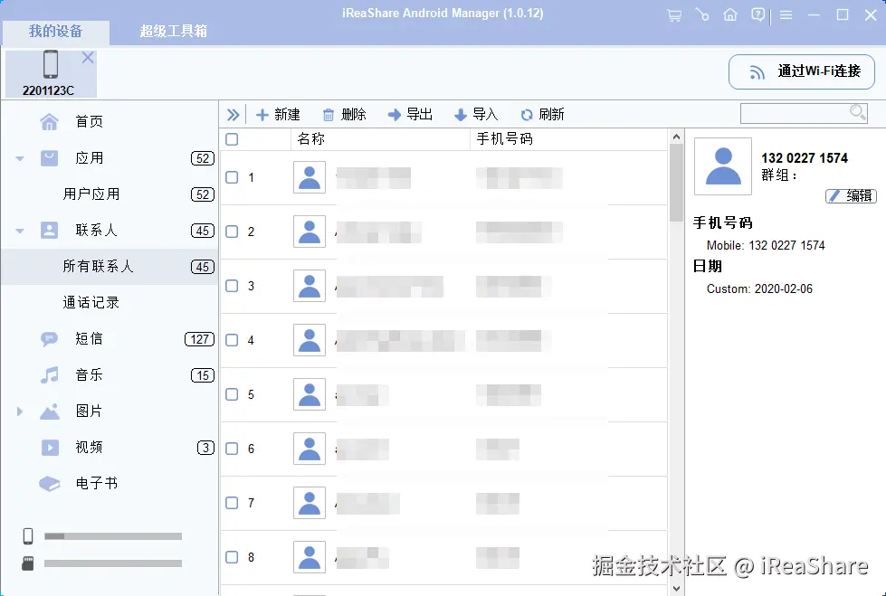Expand the 图片 group in the sidebar
The height and width of the screenshot is (596, 886).
[x=19, y=411]
